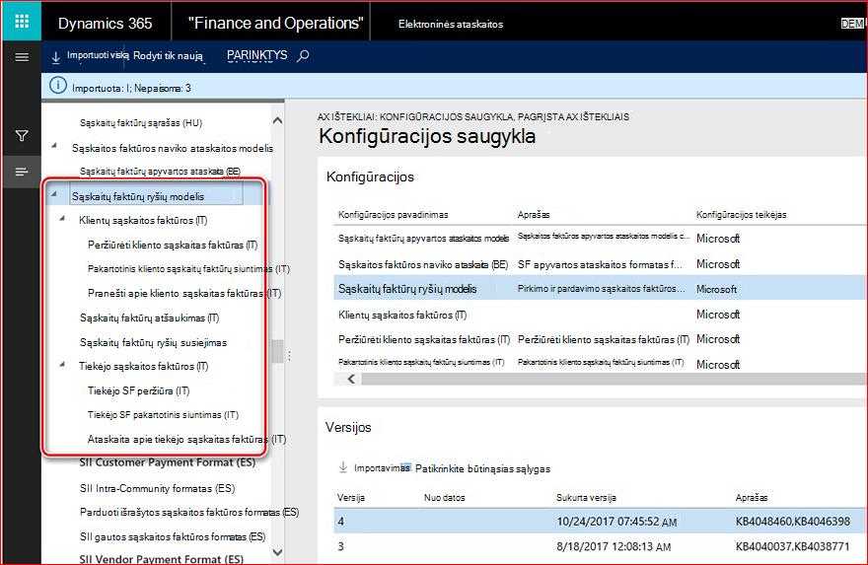Select Sąskaitų faktūrų ryšių susiejimas tree item

pyautogui.click(x=153, y=342)
